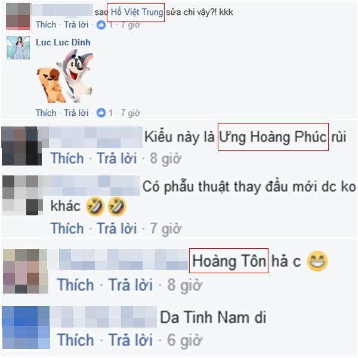The width and height of the screenshot is (358, 358).
Task: Click the Hồ Việt Trung tagged name
Action: (x=137, y=12)
